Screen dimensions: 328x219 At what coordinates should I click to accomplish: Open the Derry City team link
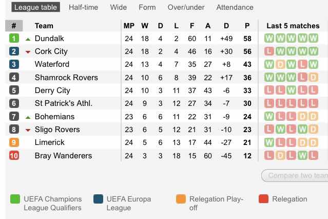52,90
